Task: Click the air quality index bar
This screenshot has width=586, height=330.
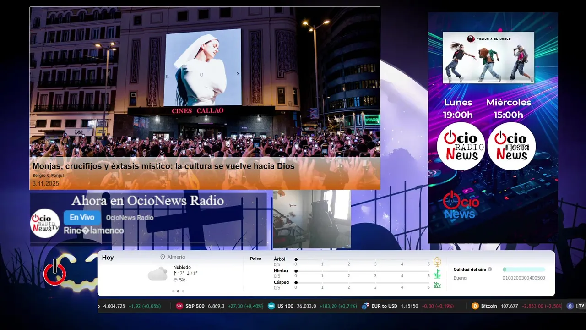Action: [x=524, y=269]
